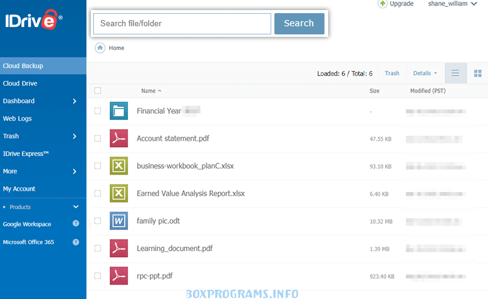Viewport: 488px width, 299px height.
Task: Switch to grid thumbnail view icon
Action: (477, 73)
